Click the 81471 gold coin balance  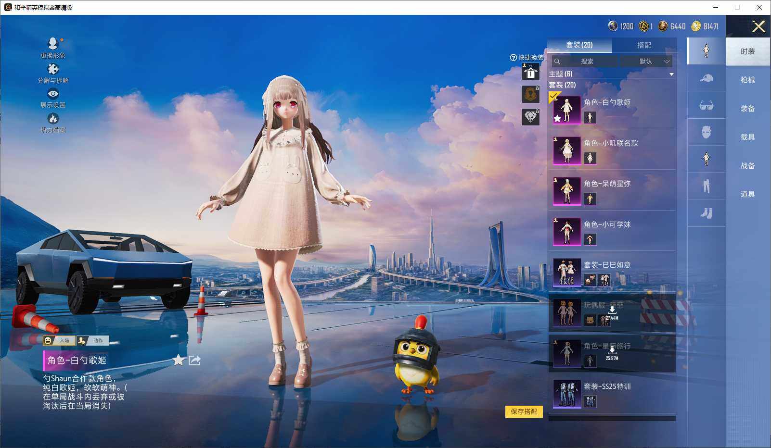[x=705, y=26]
